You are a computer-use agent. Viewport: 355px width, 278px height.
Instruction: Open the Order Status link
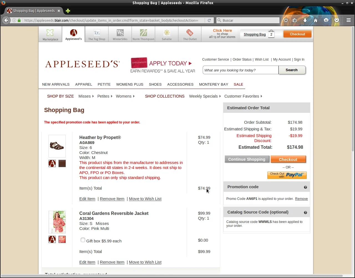coord(242,59)
